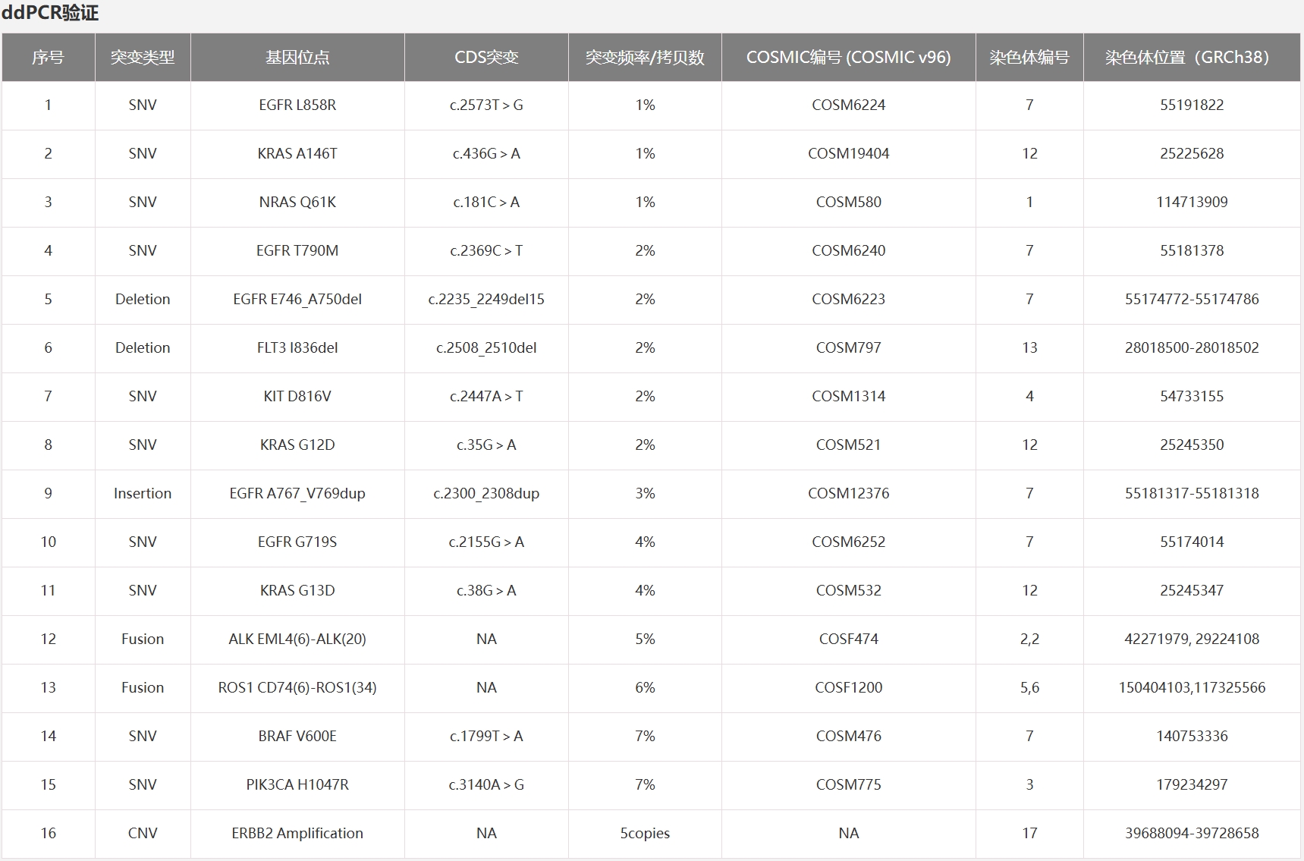Click the ERBB2 Amplification cell

[x=297, y=834]
